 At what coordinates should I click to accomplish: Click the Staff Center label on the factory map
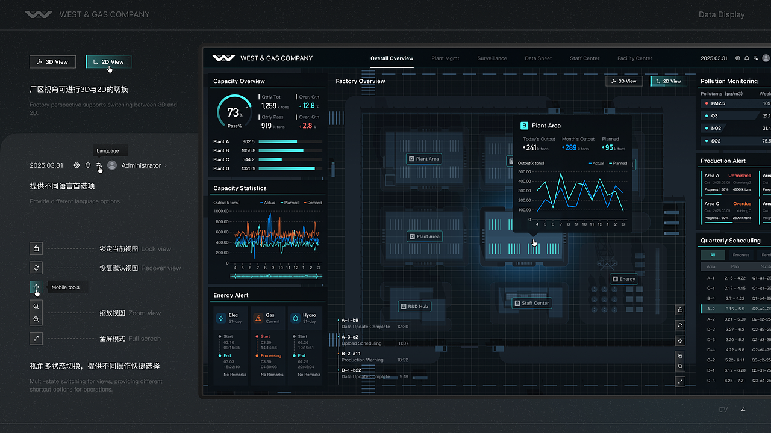coord(531,303)
